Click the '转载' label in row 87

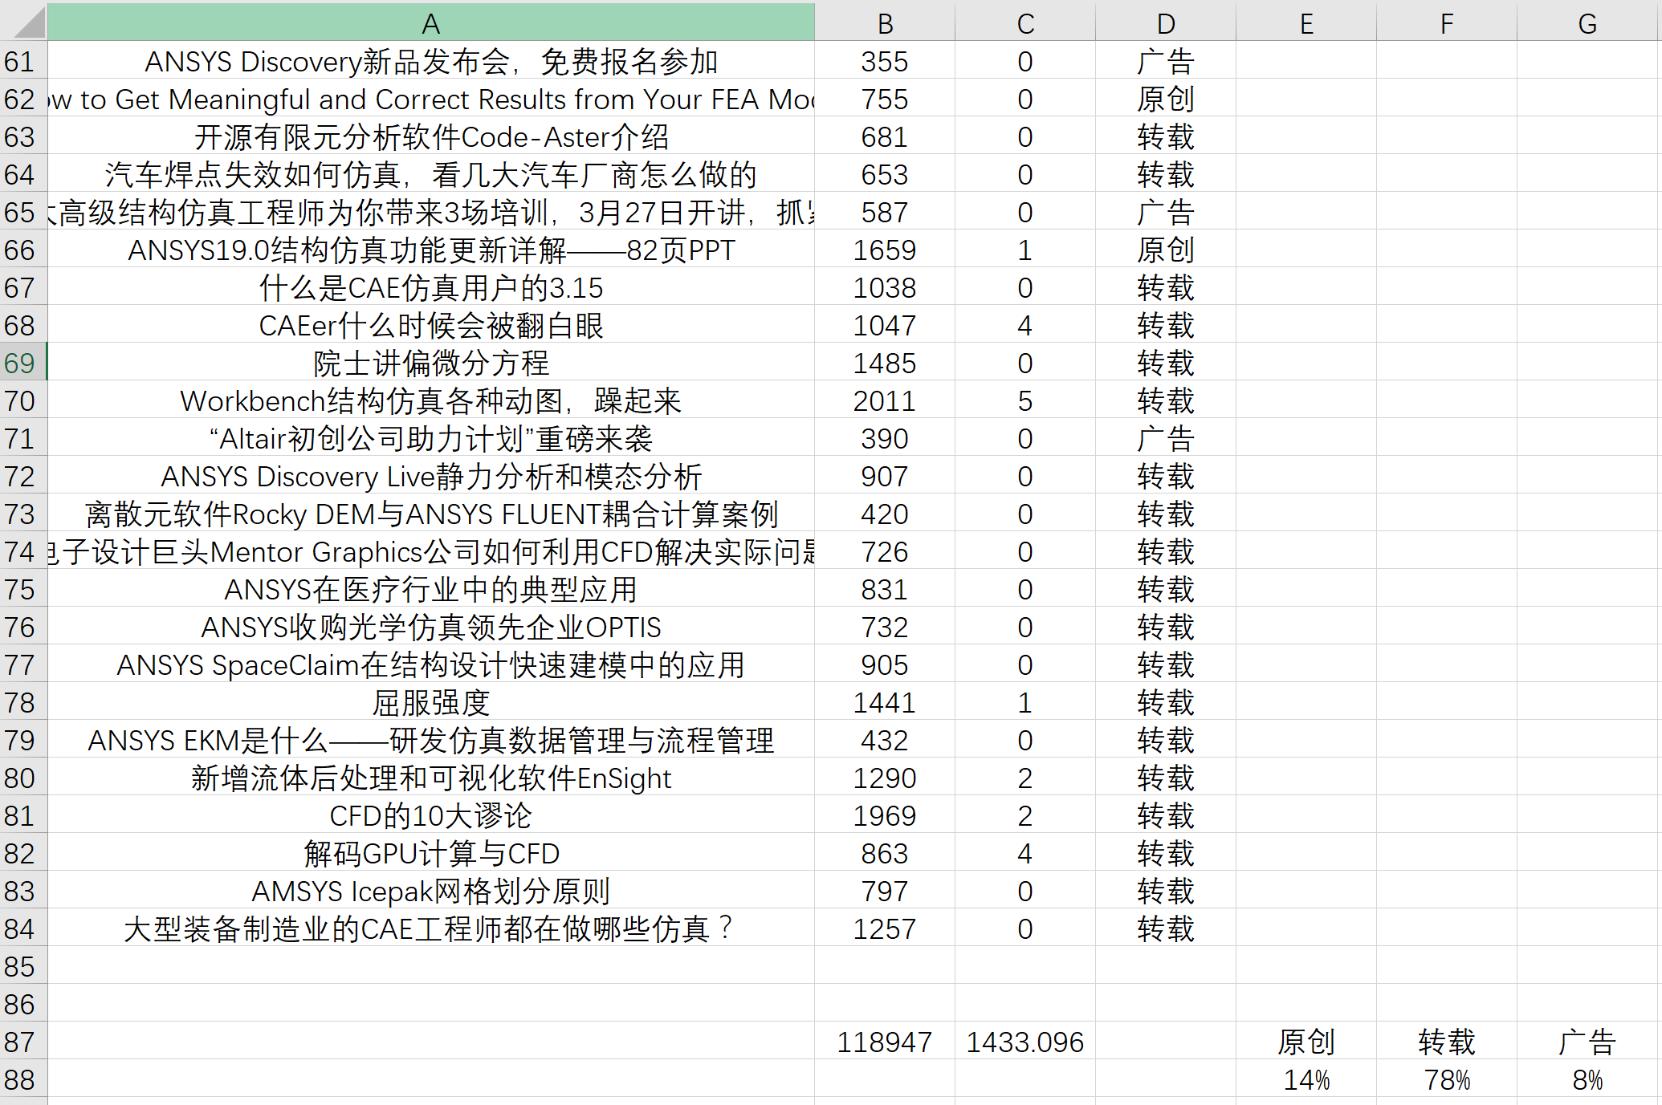[1447, 1042]
